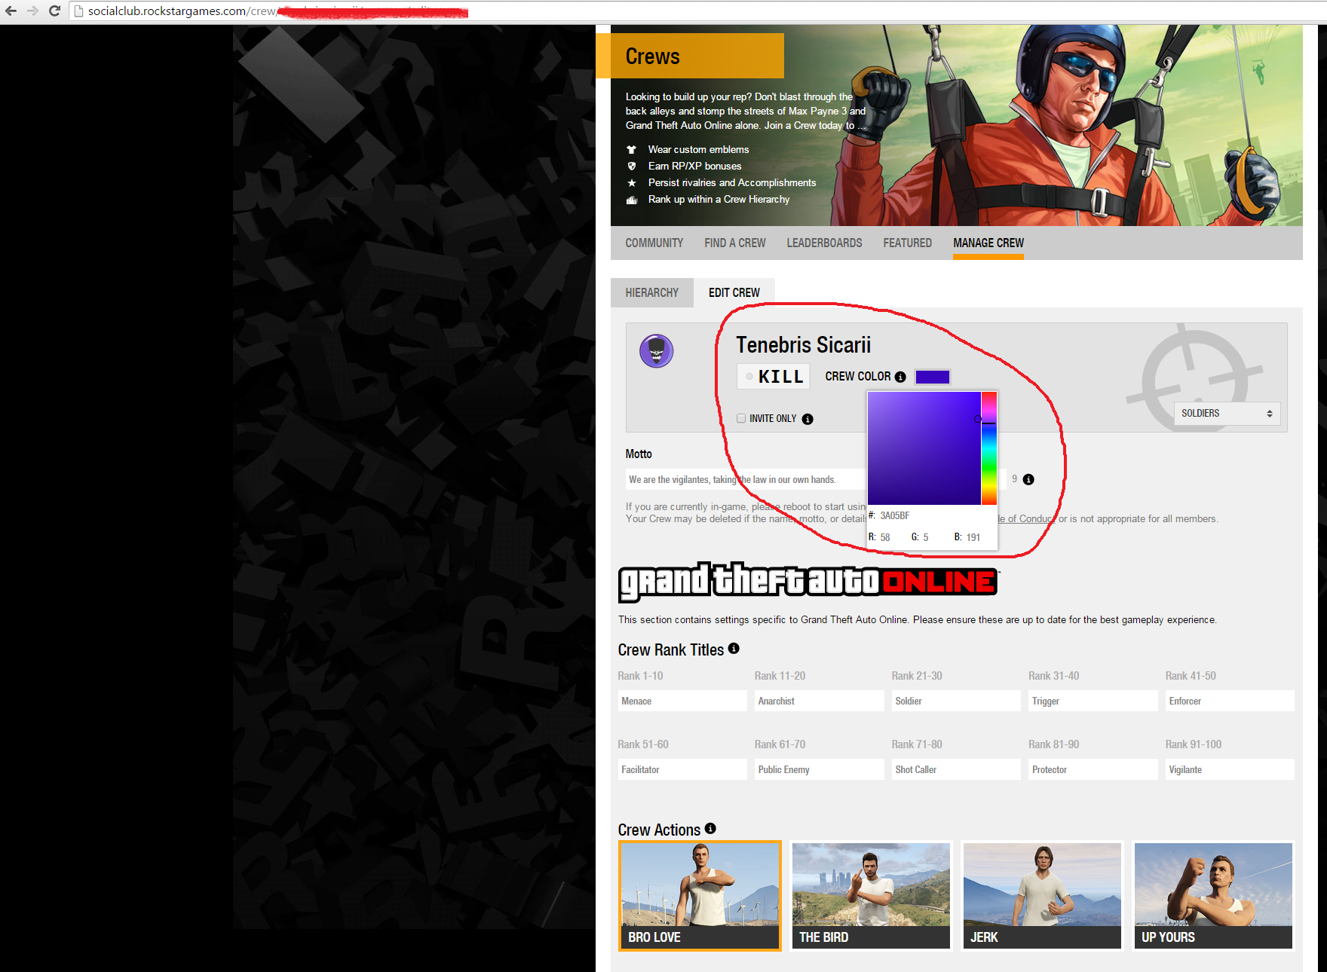This screenshot has height=972, width=1327.
Task: Edit Rank 1-10 title Menace
Action: click(682, 701)
